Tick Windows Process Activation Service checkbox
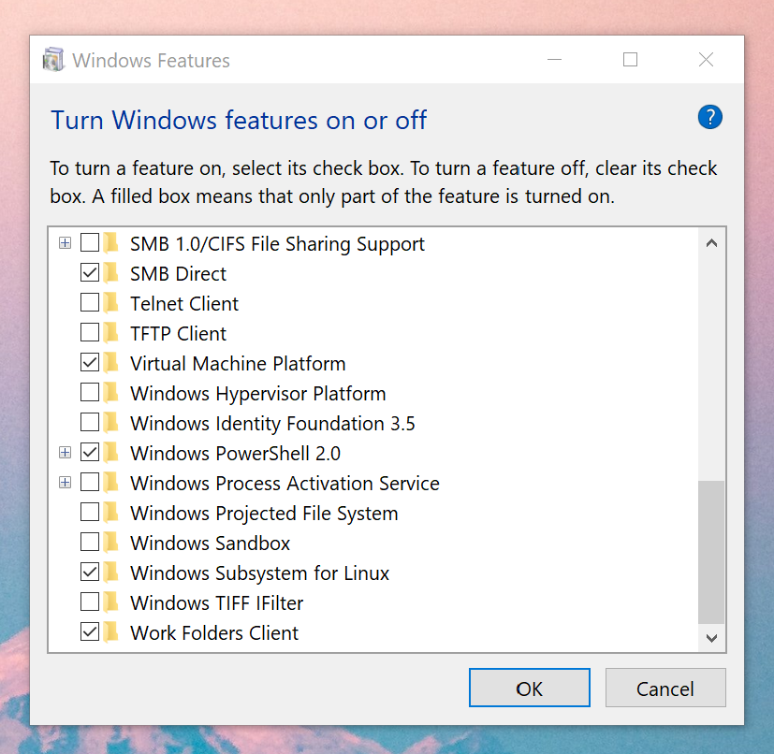The height and width of the screenshot is (754, 774). pyautogui.click(x=90, y=483)
